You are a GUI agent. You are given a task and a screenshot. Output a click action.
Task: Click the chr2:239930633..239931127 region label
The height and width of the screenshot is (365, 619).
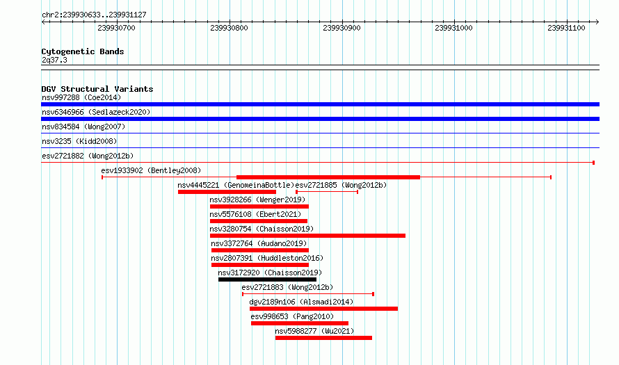[x=94, y=15]
